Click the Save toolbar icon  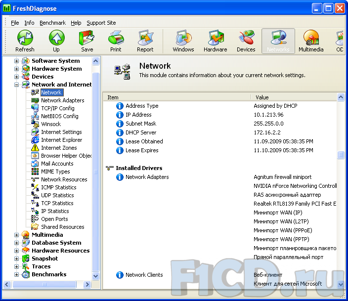[87, 42]
